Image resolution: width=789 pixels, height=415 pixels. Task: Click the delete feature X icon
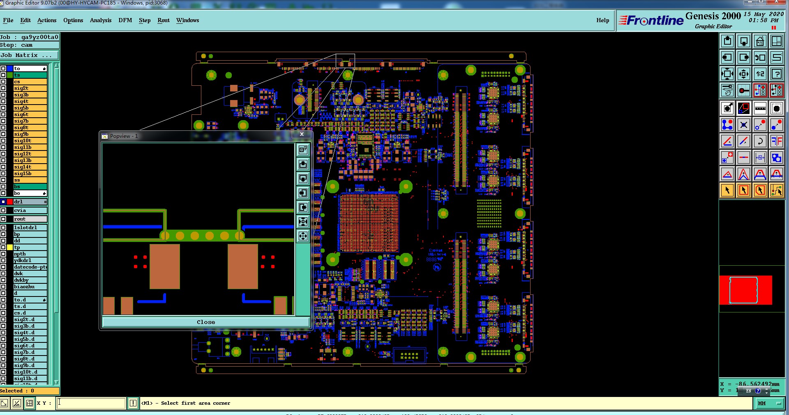pos(744,125)
